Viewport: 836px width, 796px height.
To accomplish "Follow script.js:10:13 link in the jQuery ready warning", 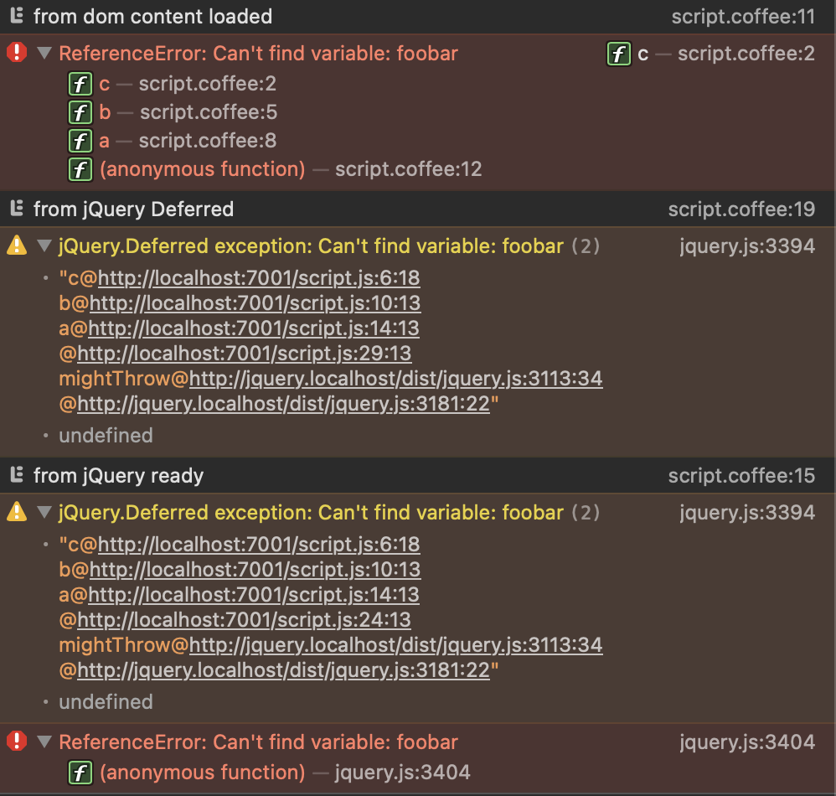I will pyautogui.click(x=255, y=570).
